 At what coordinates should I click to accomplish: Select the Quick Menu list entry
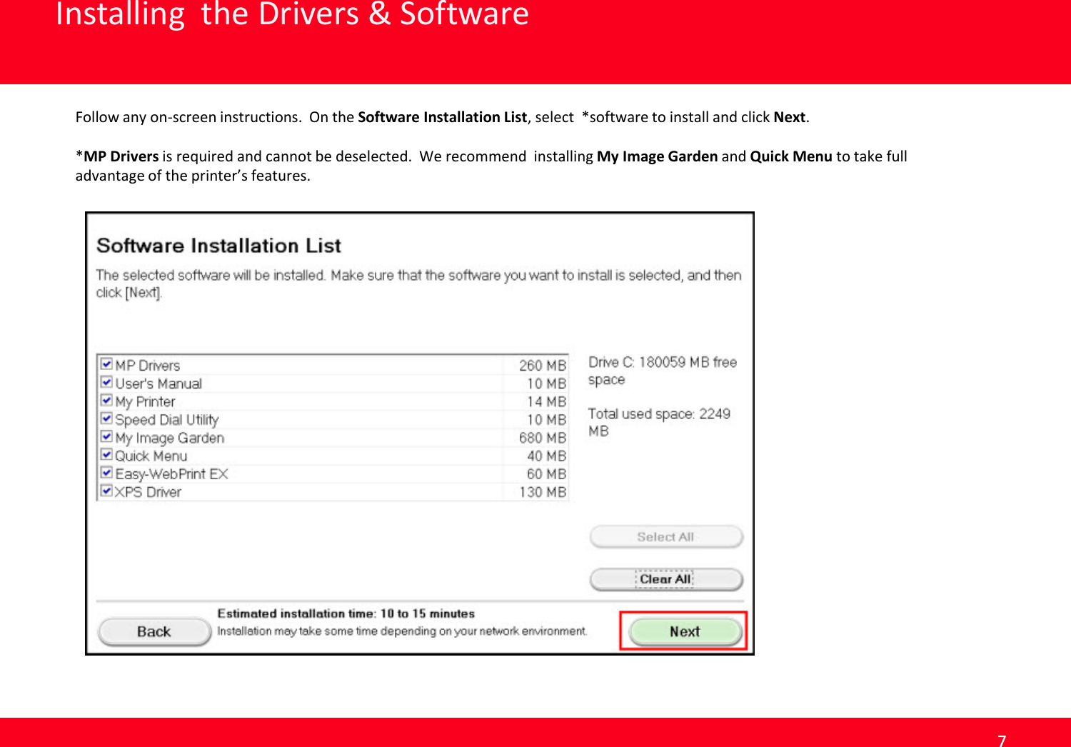[x=151, y=456]
